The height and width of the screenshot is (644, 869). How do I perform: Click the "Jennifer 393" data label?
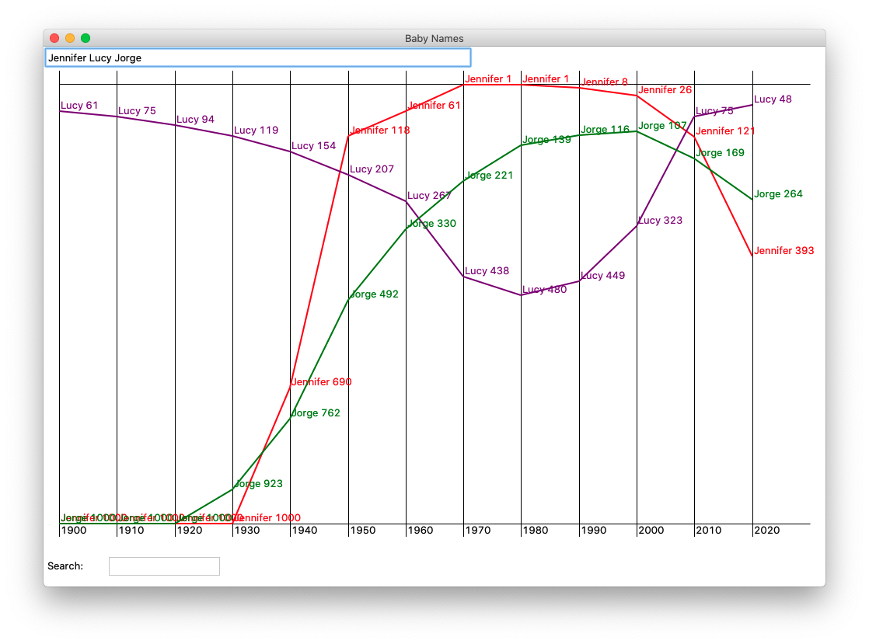(x=783, y=251)
